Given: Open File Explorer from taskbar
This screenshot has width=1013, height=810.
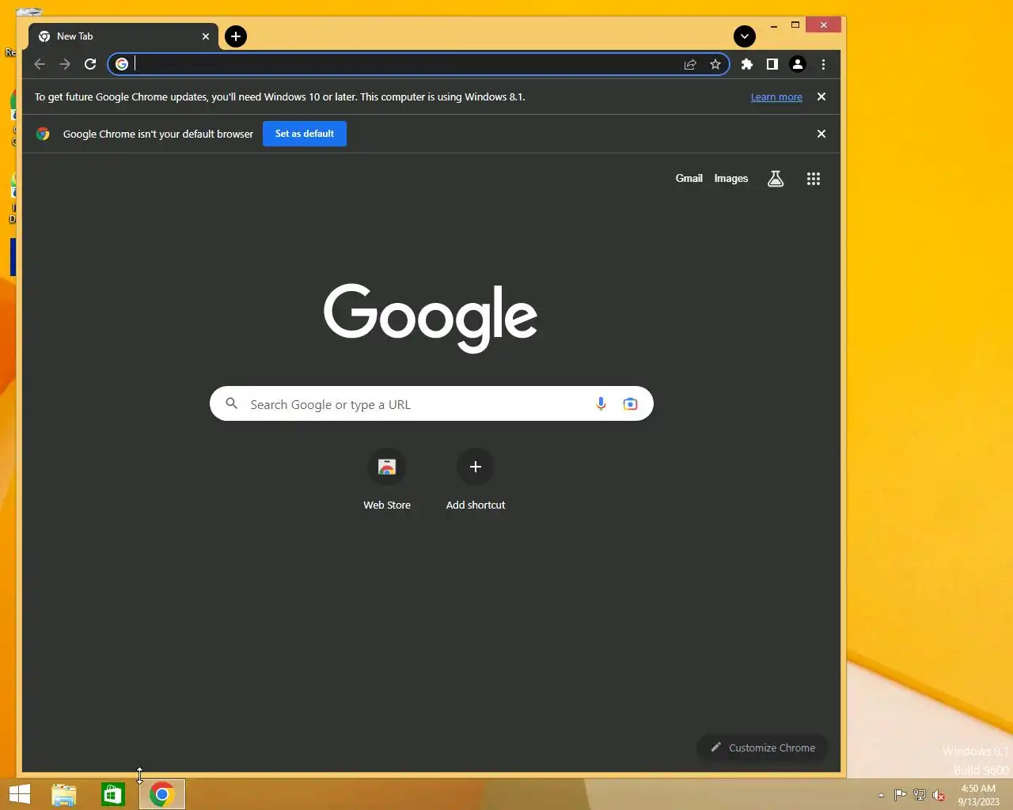Looking at the screenshot, I should coord(64,794).
